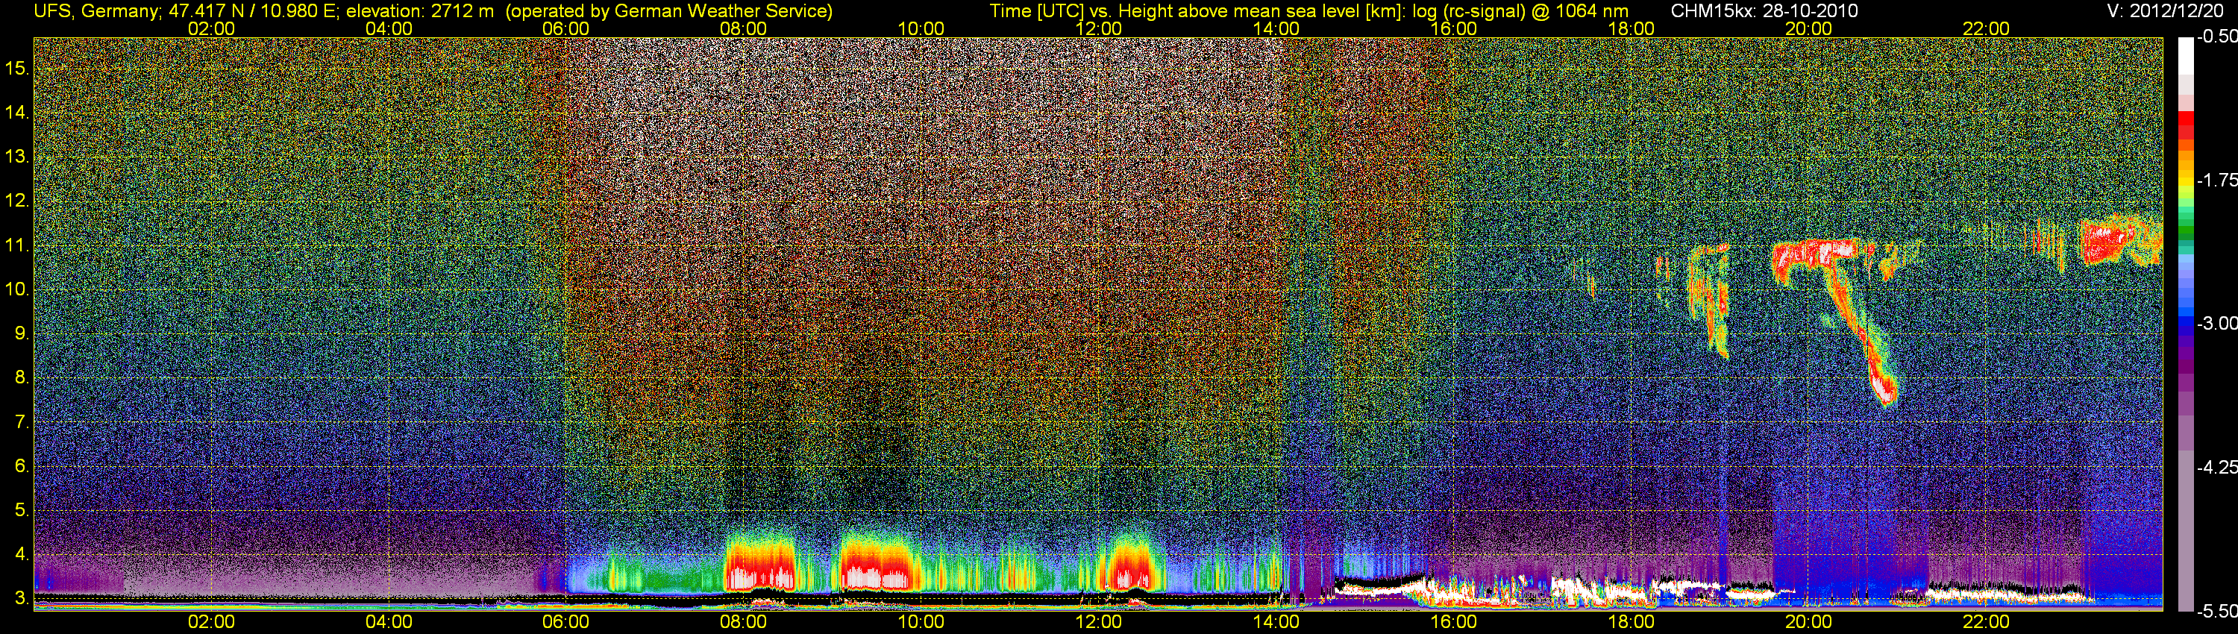Click the height axis label 7.
Screen dimensions: 2238x634
point(22,422)
